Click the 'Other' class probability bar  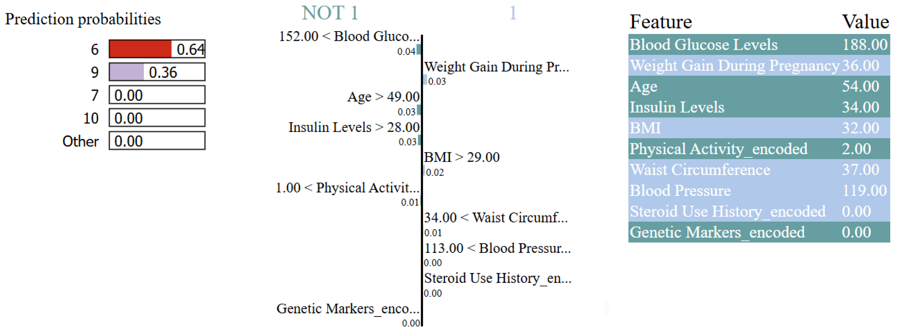click(157, 141)
